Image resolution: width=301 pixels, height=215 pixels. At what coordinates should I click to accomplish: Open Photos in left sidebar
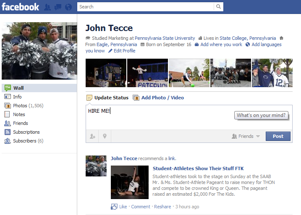tap(20, 106)
